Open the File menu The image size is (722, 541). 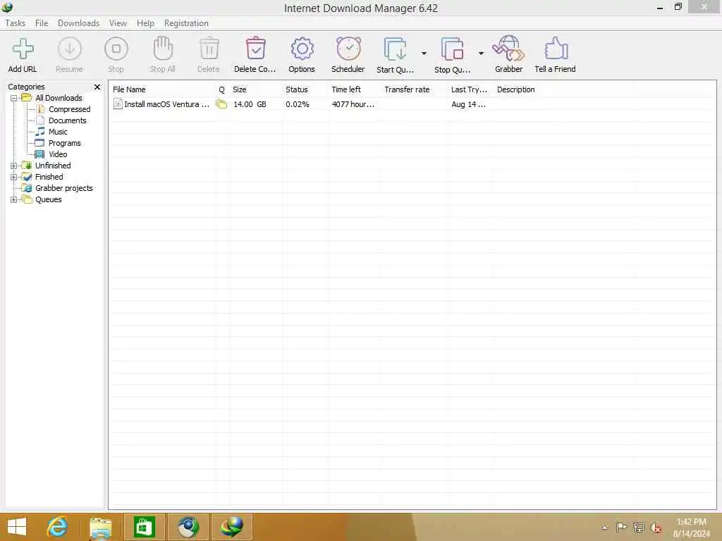(42, 23)
